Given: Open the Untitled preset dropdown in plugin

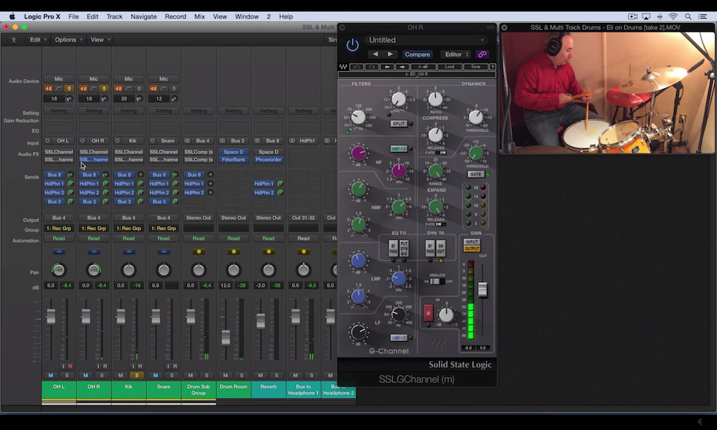Looking at the screenshot, I should pyautogui.click(x=426, y=40).
